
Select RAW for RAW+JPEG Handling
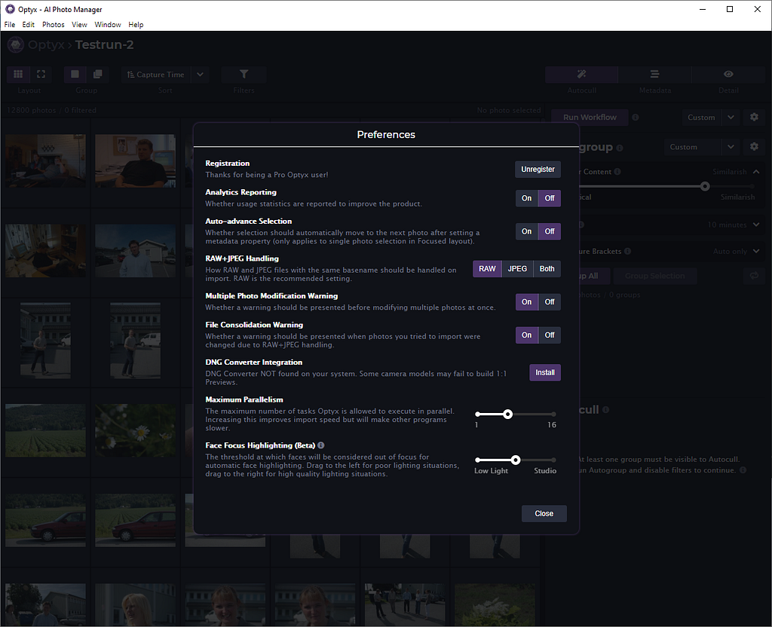[487, 269]
